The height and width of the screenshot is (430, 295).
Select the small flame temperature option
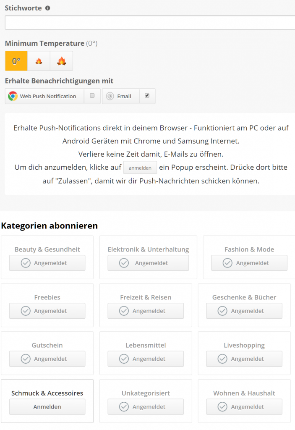click(x=39, y=61)
